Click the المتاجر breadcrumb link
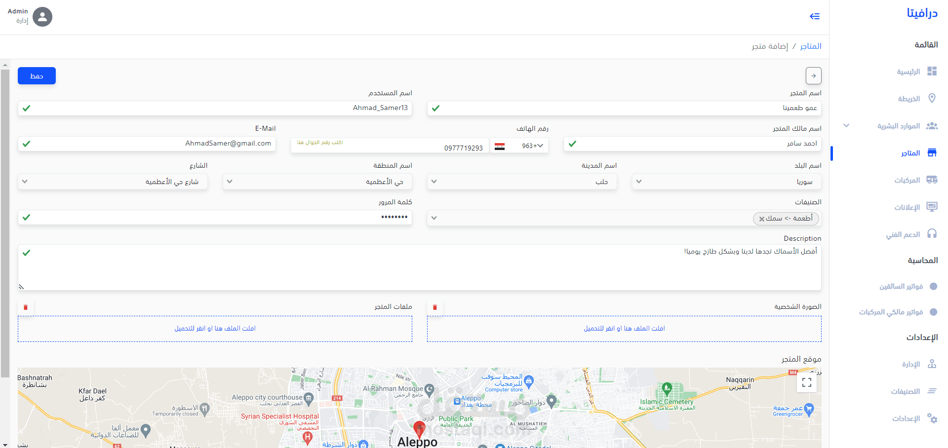The height and width of the screenshot is (448, 948). (x=811, y=46)
